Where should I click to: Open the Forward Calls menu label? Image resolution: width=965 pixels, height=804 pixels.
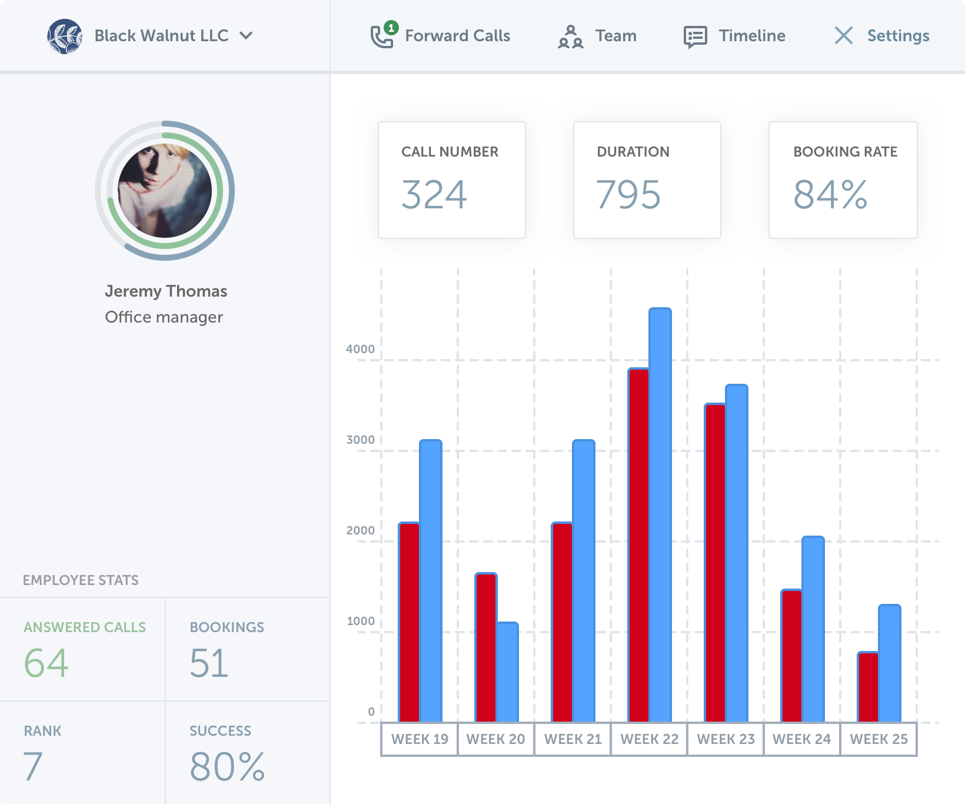[457, 36]
